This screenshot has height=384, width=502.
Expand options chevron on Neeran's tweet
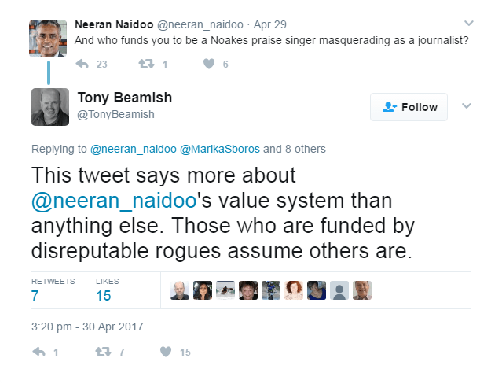click(469, 23)
